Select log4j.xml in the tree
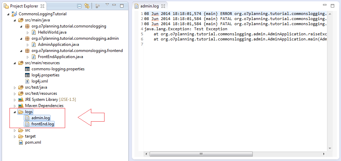 click(40, 81)
